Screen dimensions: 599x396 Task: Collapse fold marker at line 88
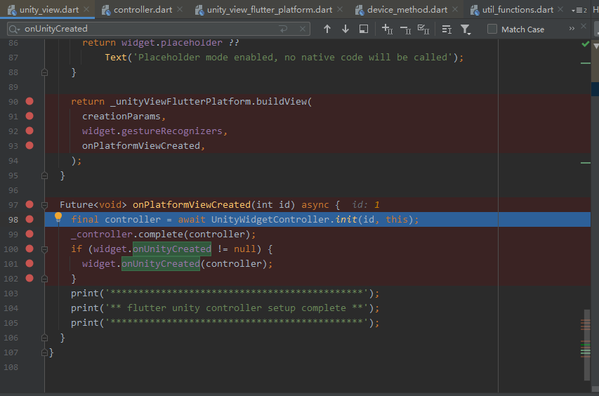(x=44, y=72)
